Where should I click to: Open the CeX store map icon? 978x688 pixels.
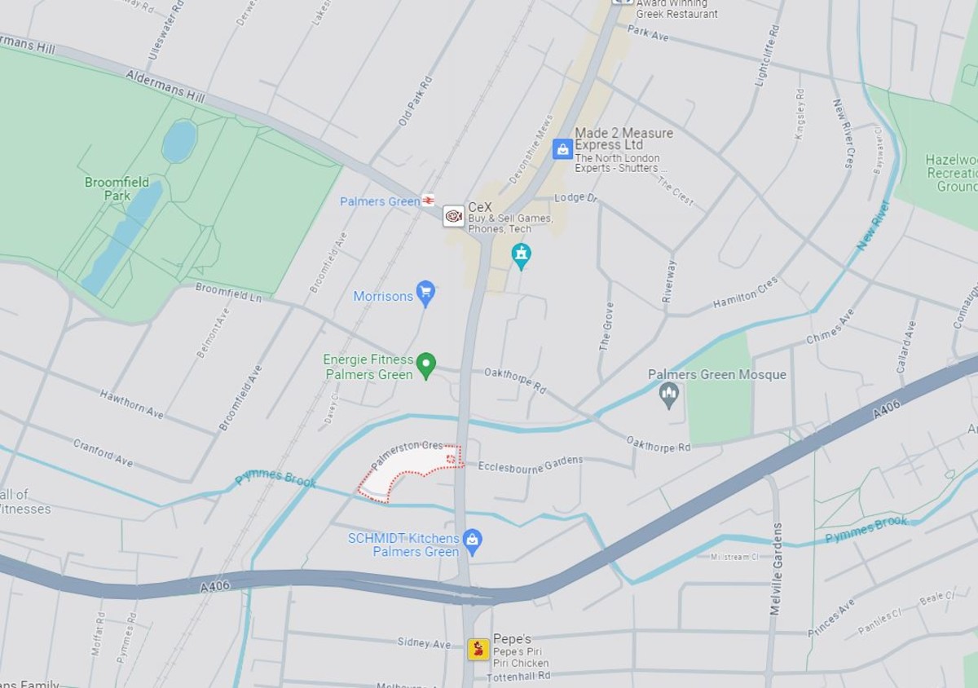tap(454, 216)
